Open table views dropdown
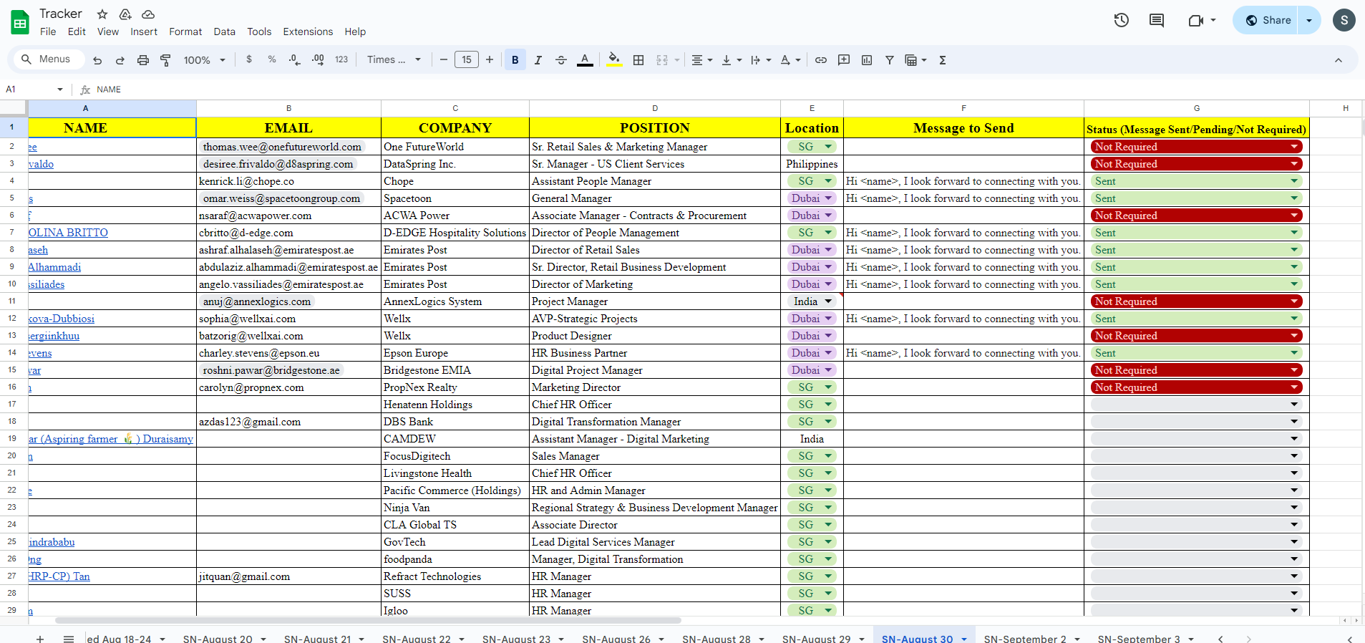Viewport: 1365px width, 643px height. [x=915, y=60]
